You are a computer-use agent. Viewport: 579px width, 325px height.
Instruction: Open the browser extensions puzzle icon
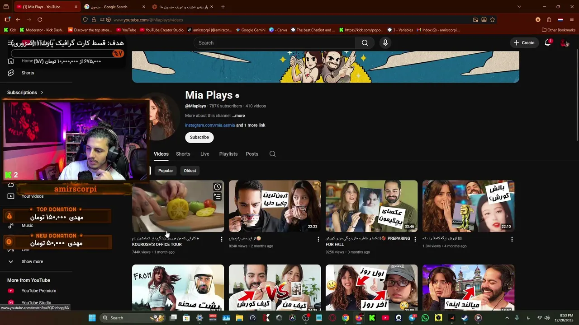pyautogui.click(x=549, y=19)
